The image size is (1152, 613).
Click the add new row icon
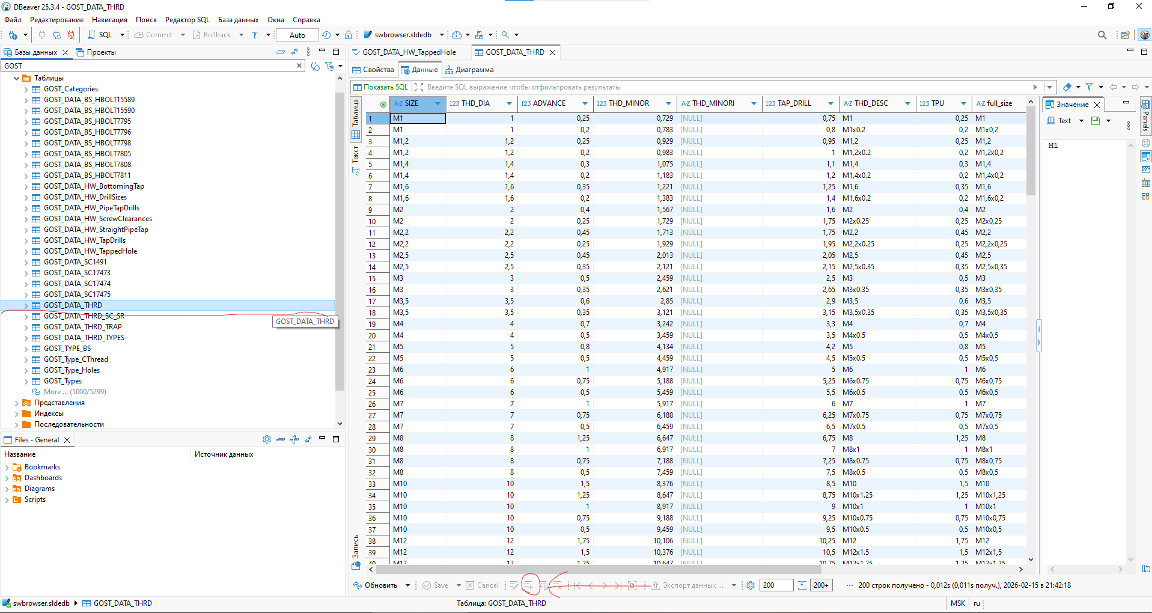click(529, 585)
